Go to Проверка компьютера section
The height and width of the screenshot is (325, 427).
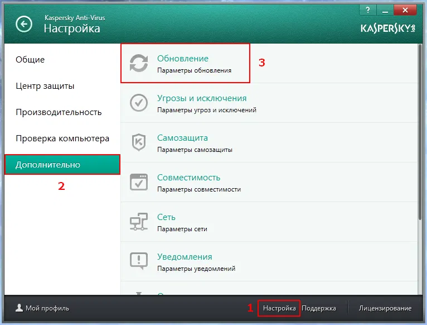coord(62,138)
